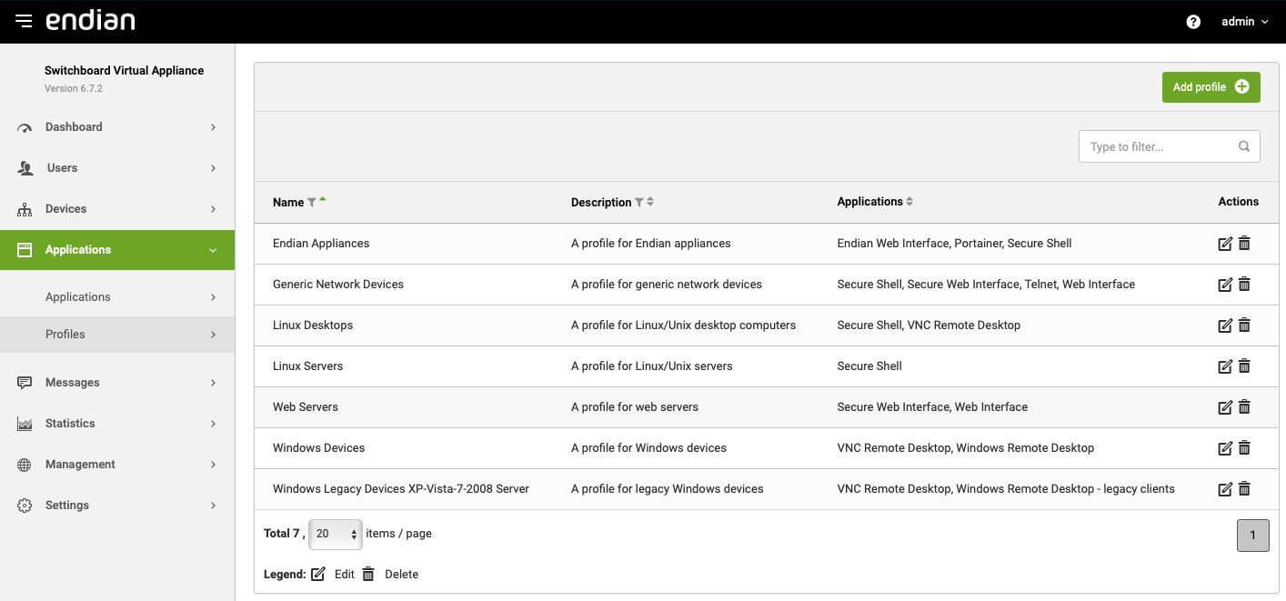1286x601 pixels.
Task: Delete the Generic Network Devices profile
Action: (x=1244, y=285)
